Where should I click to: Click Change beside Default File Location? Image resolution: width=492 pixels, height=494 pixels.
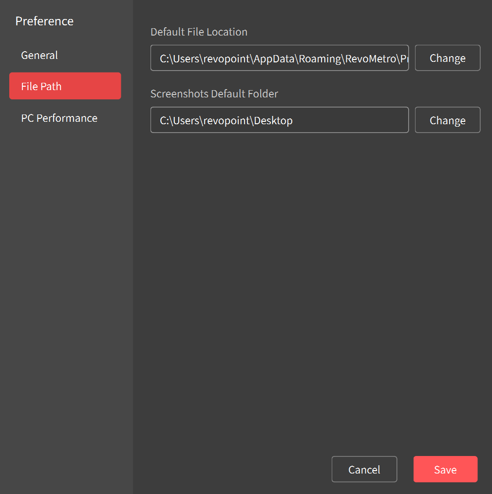click(447, 58)
